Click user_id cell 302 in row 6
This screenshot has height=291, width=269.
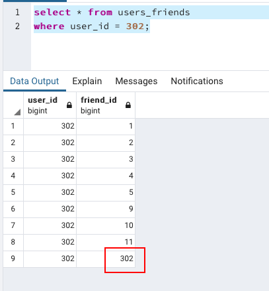pyautogui.click(x=50, y=209)
